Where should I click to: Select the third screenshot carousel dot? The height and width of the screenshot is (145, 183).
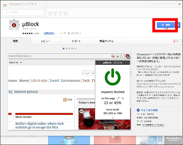point(69,48)
